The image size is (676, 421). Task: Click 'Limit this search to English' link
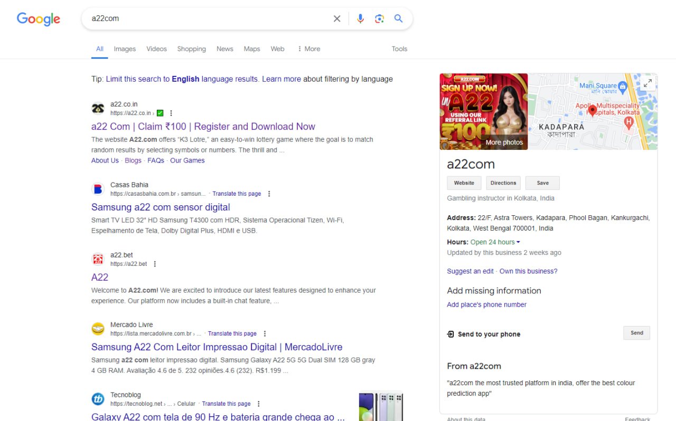coord(182,79)
